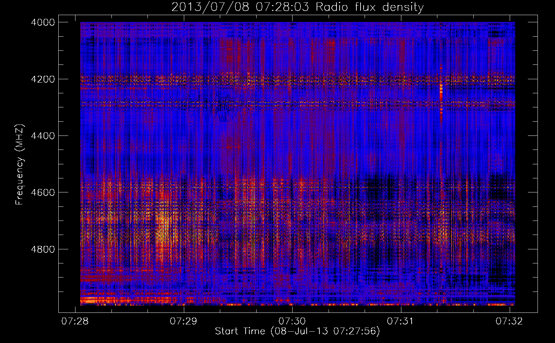Click the "Frequency (MHZ)" axis label
Image resolution: width=555 pixels, height=343 pixels.
20,165
